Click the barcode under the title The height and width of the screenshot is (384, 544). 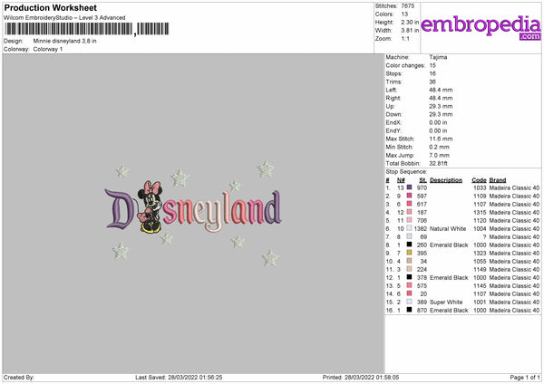(87, 29)
